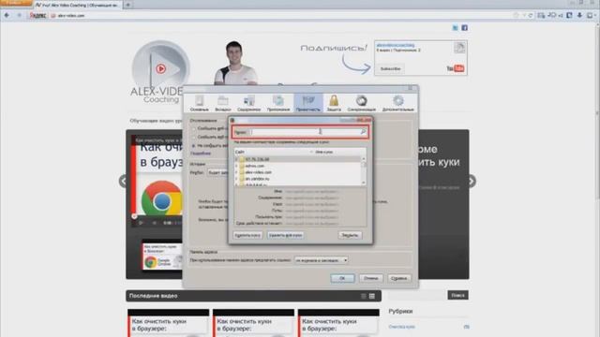Click the Удалить все куки button
600x337 pixels.
[285, 235]
